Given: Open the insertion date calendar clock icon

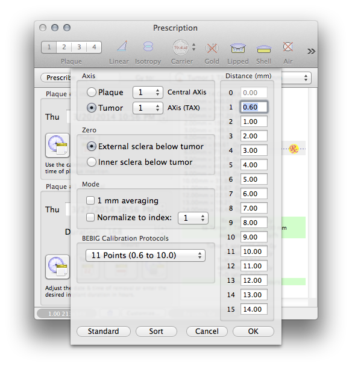Looking at the screenshot, I should pos(58,146).
